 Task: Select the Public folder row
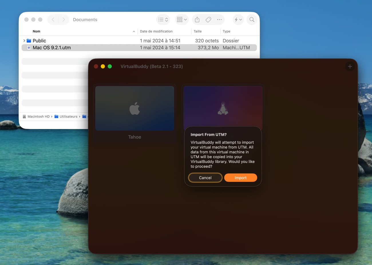139,41
